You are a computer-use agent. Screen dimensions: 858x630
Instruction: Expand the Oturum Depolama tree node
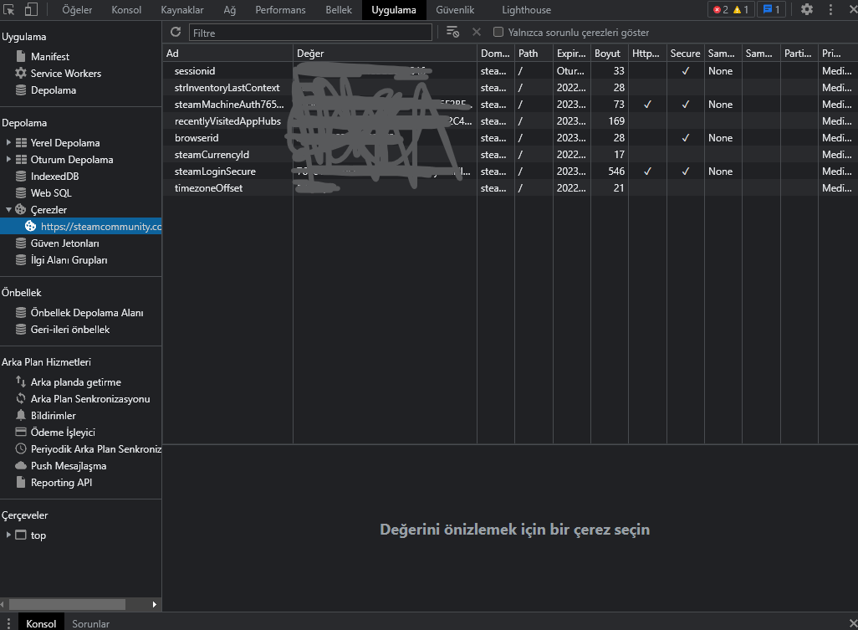[8, 160]
